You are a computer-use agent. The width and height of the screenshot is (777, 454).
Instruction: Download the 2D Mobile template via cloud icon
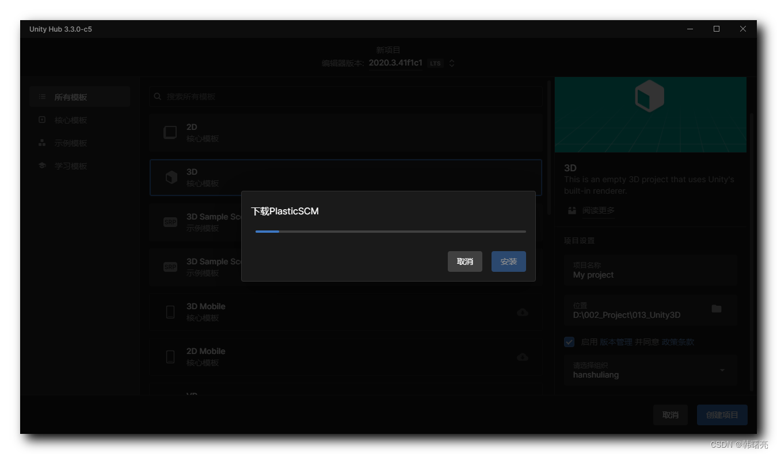(x=523, y=357)
